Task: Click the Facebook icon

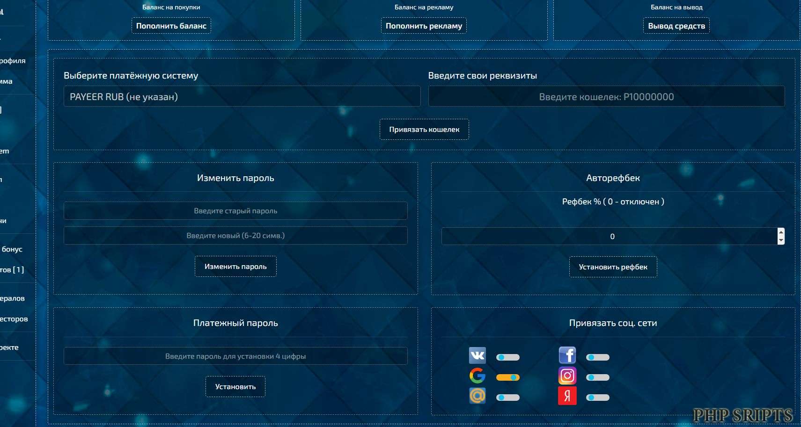Action: pos(567,355)
